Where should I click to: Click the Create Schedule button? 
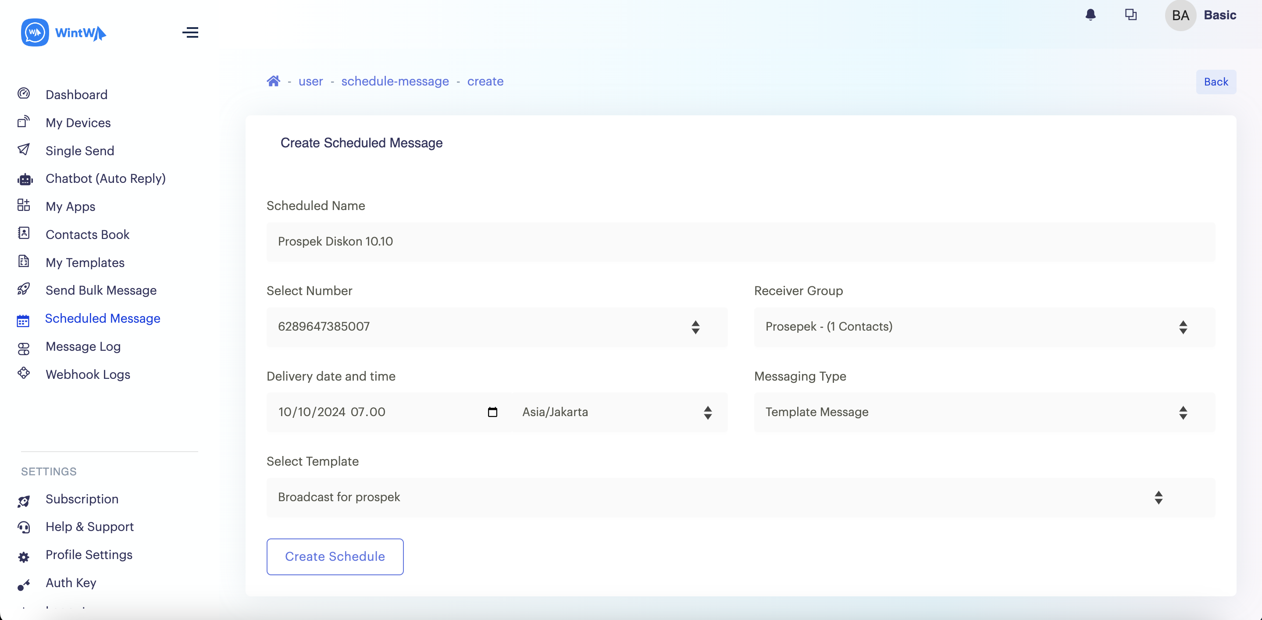point(335,556)
